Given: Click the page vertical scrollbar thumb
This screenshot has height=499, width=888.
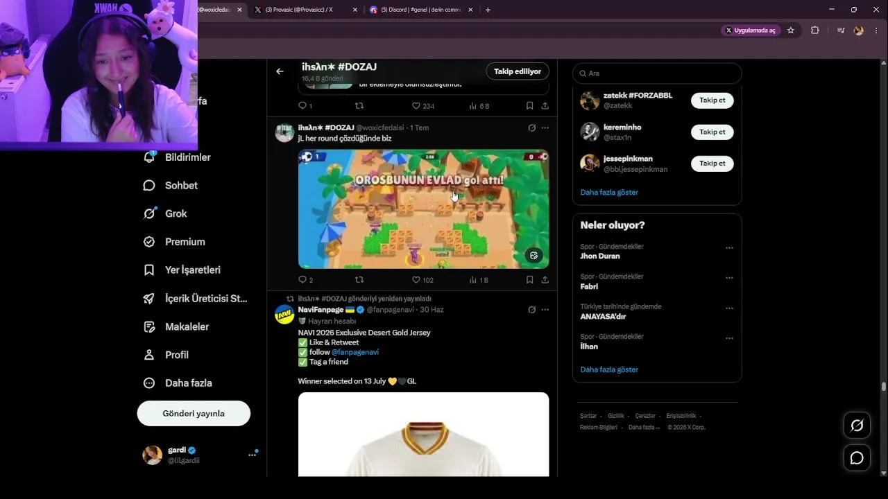Looking at the screenshot, I should point(883,387).
